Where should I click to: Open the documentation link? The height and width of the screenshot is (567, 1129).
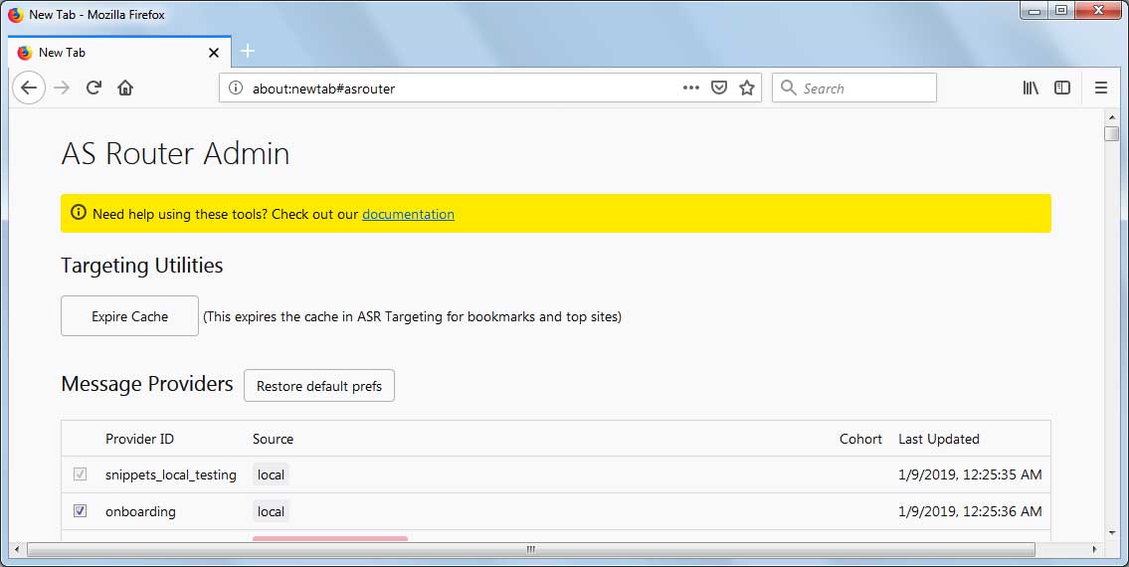[x=408, y=214]
